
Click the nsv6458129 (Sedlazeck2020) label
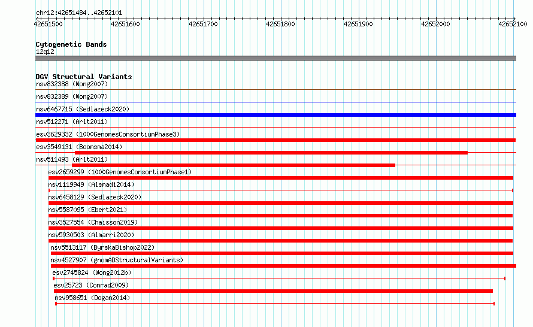[95, 197]
